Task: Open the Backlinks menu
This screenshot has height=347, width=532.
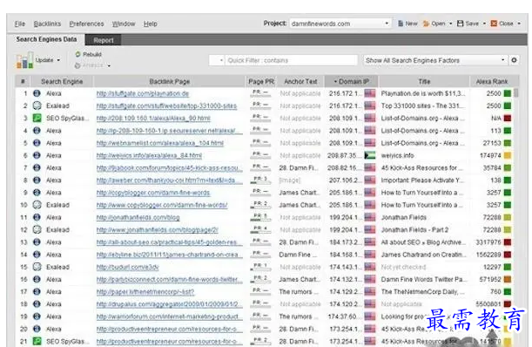Action: tap(47, 24)
